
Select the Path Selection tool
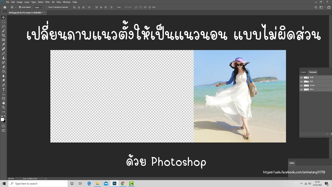3,94
